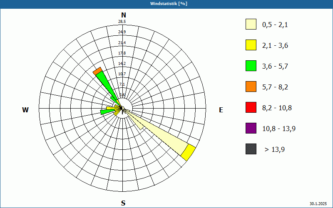Click the 30.1.2025 date stamp
The height and width of the screenshot is (208, 333).
click(318, 204)
